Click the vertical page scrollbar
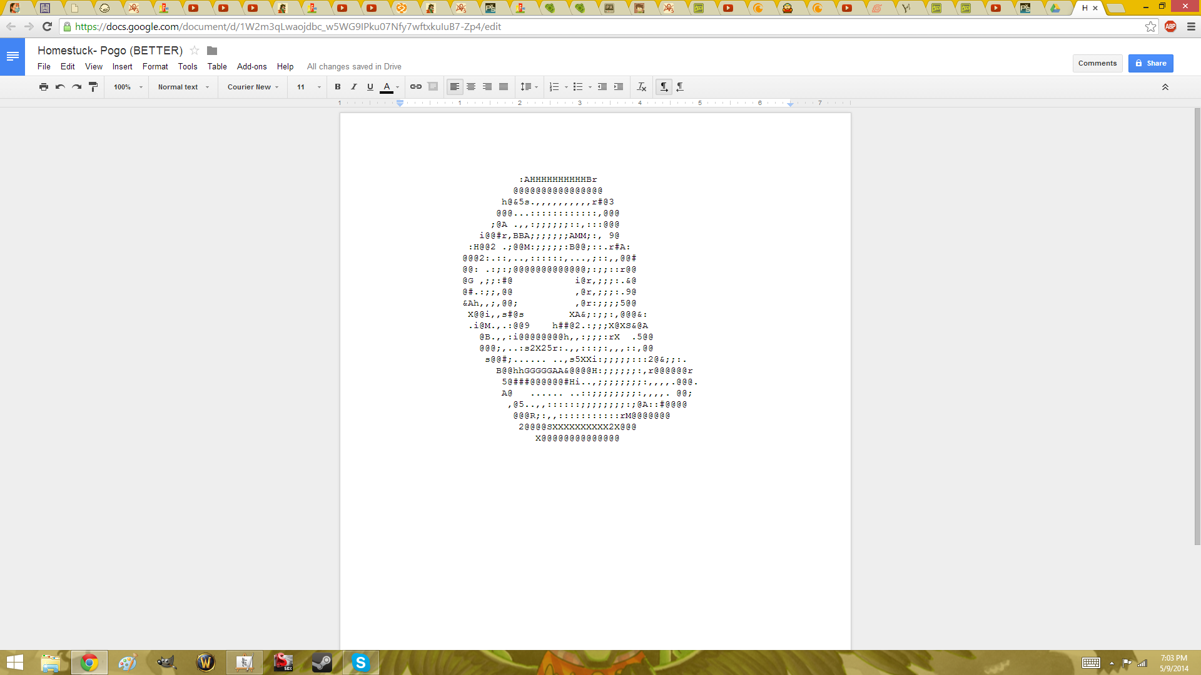This screenshot has height=675, width=1201. (1197, 327)
